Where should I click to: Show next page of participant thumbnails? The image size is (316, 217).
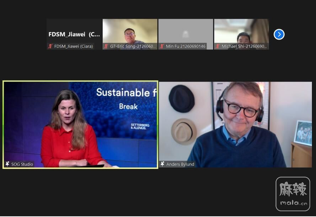tap(279, 34)
